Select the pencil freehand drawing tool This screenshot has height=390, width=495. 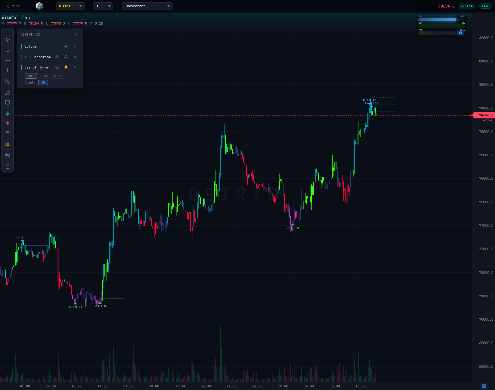8,93
